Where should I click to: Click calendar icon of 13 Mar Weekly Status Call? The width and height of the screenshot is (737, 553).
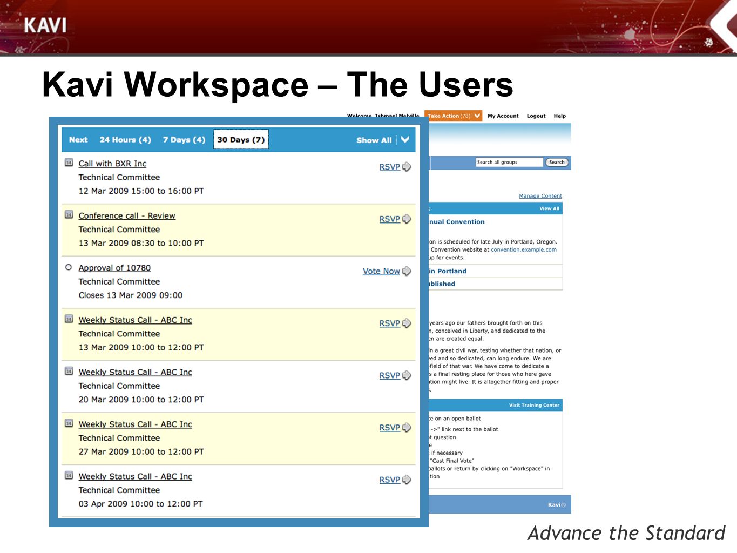(69, 319)
